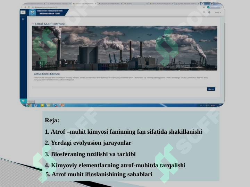
Task: Open the search magnifier icon in header
Action: (x=204, y=12)
